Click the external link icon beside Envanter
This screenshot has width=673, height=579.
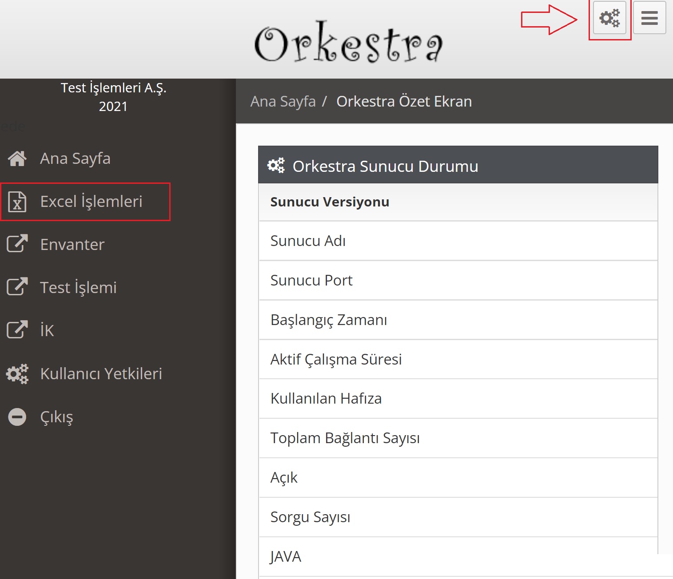coord(17,244)
